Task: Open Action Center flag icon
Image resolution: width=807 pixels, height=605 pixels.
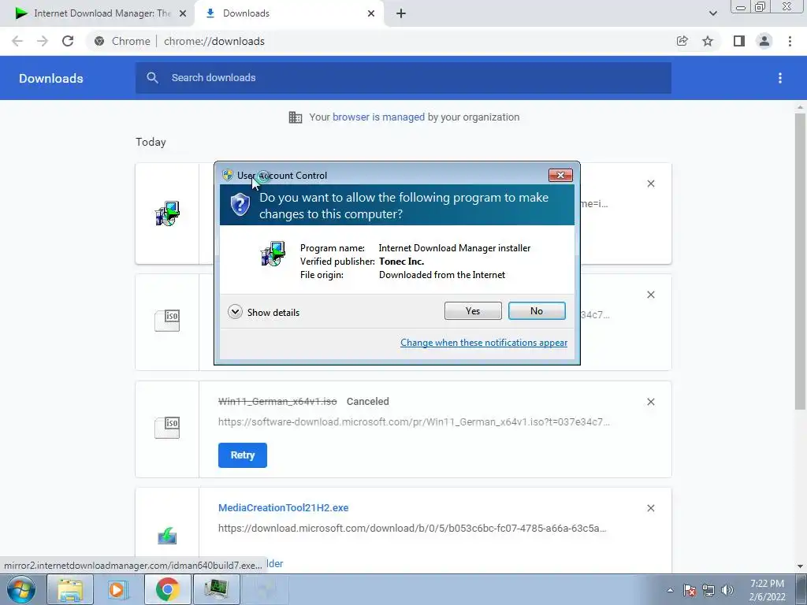Action: coord(689,590)
